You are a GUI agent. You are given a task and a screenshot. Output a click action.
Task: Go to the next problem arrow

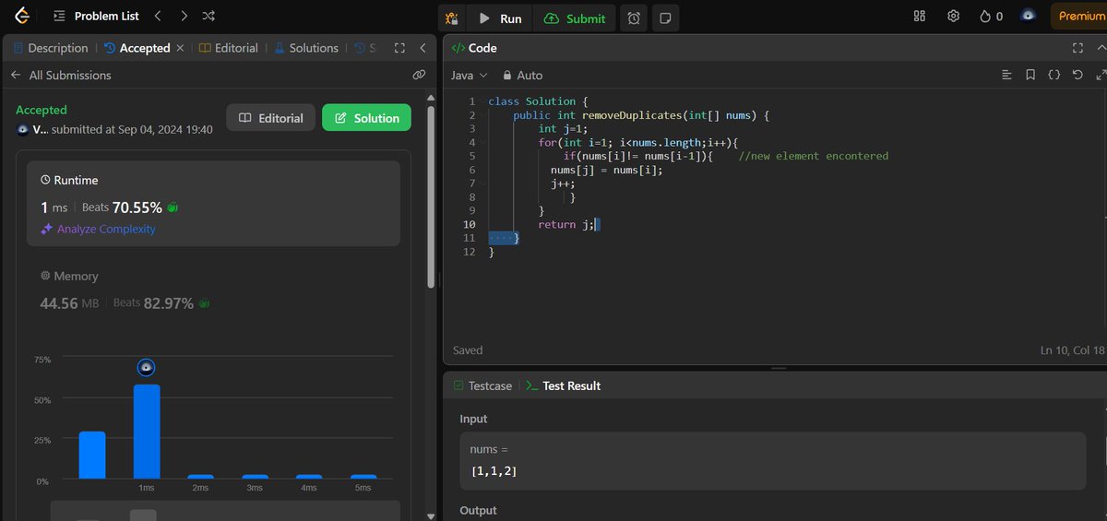pos(184,17)
